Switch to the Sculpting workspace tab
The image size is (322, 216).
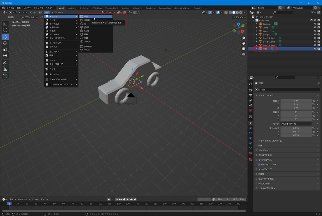(x=84, y=8)
